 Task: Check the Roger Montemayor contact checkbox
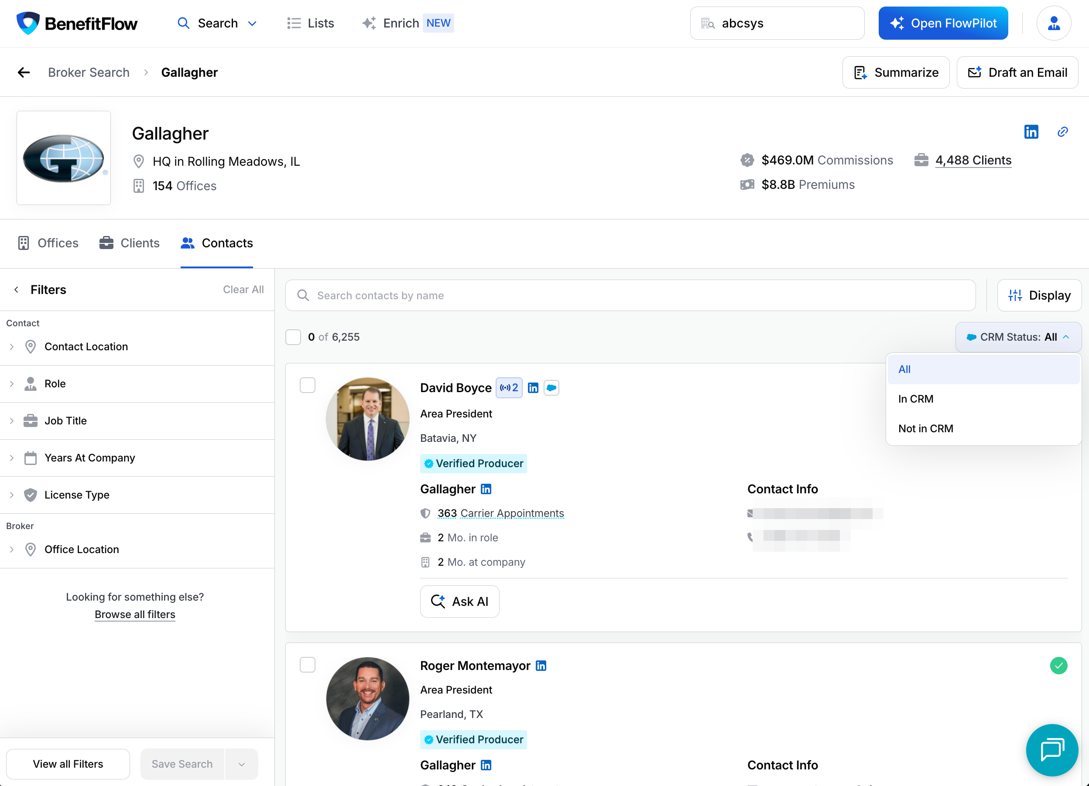[307, 664]
